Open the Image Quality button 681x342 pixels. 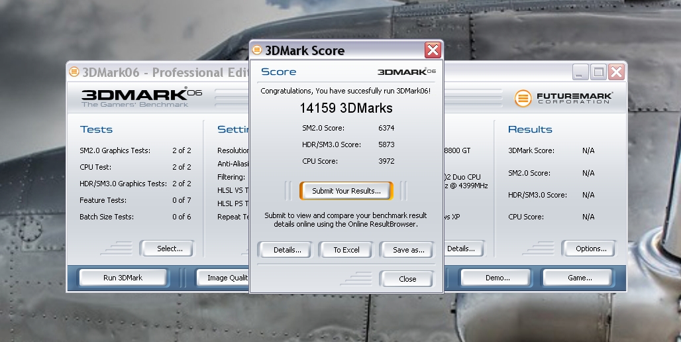[x=223, y=278]
